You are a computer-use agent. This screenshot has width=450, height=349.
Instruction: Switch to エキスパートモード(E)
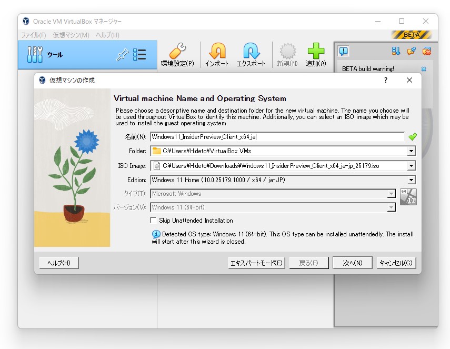point(256,263)
